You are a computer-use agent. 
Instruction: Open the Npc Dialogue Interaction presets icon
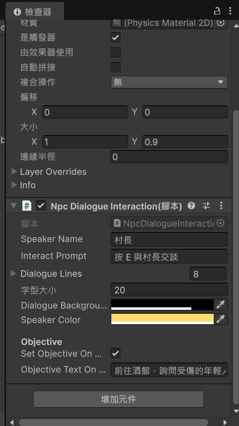point(206,206)
